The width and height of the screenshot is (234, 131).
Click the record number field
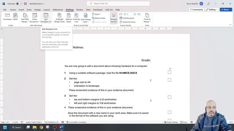coord(129,14)
